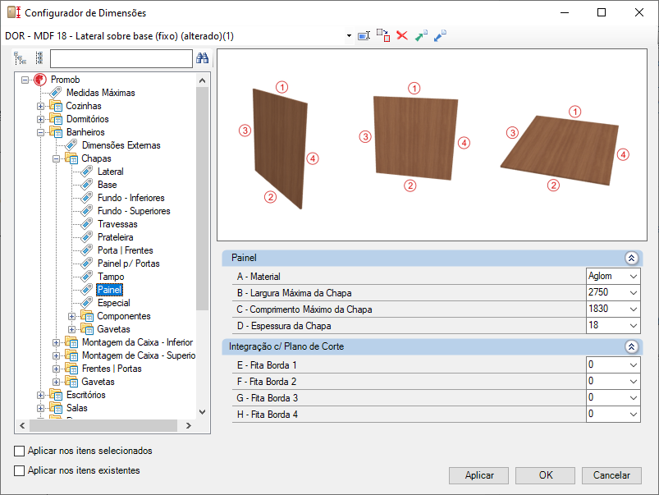
Task: Click the Aplicar button
Action: 478,475
